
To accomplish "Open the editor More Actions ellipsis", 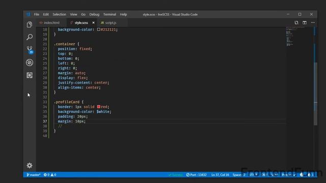I will click(x=313, y=22).
